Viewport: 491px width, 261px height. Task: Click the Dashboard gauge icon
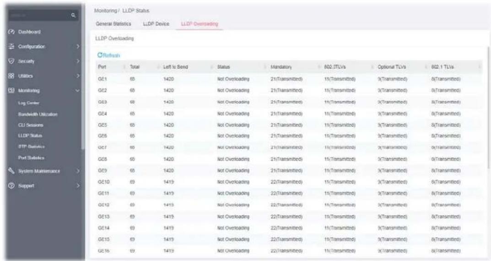tap(11, 32)
